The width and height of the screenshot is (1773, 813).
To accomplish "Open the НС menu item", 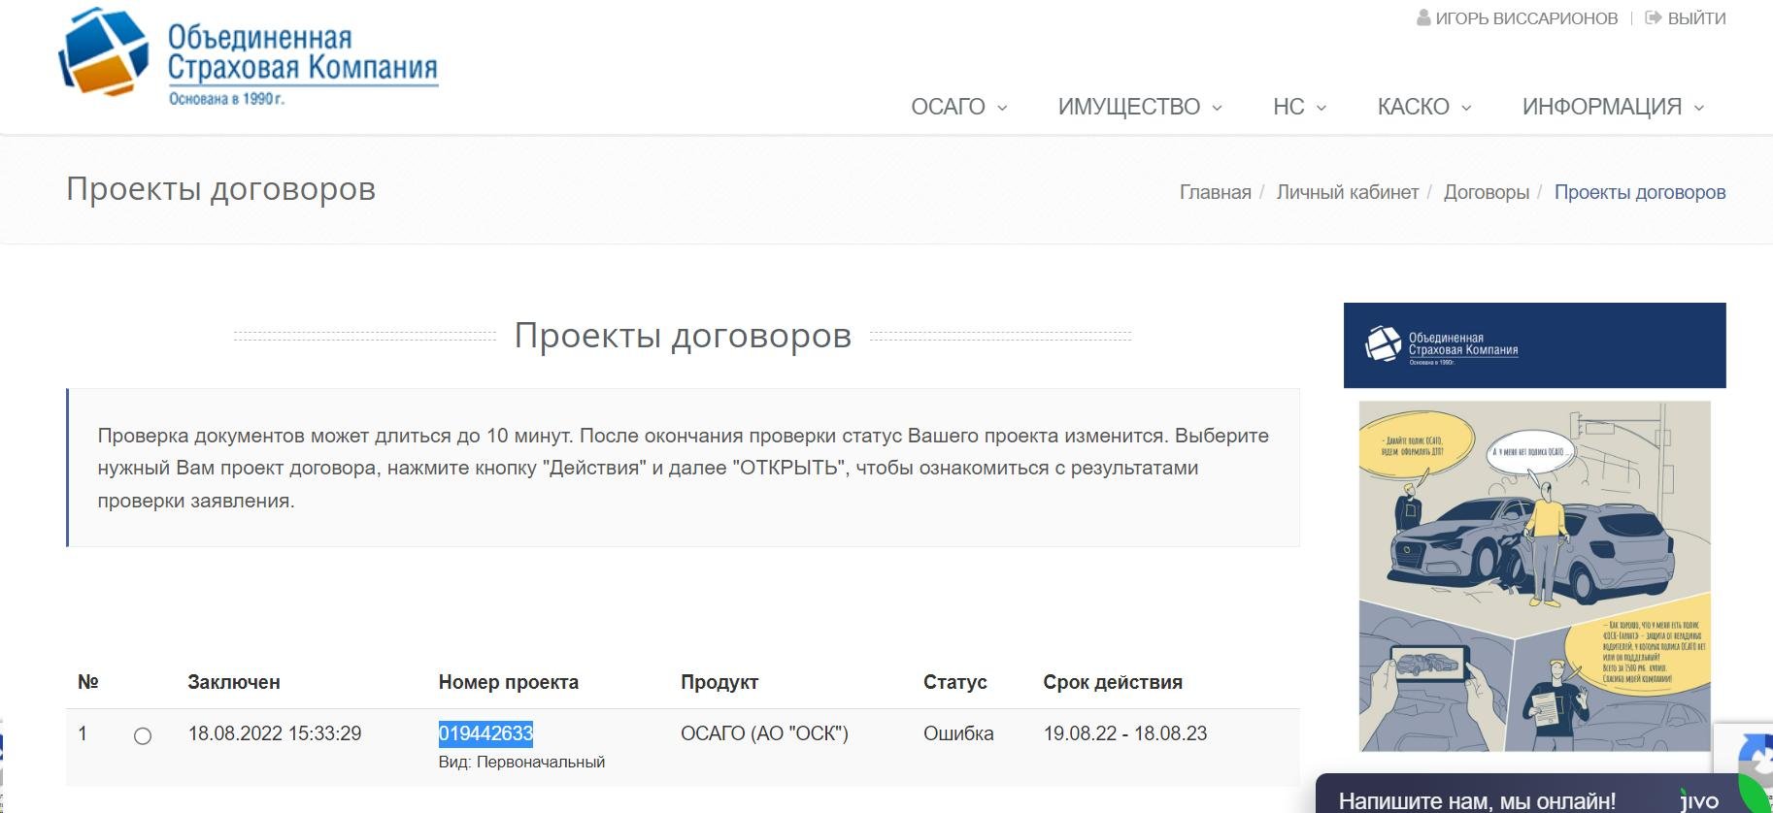I will 1298,107.
